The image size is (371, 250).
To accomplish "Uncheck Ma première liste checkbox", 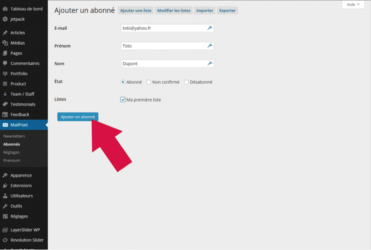I will point(123,99).
